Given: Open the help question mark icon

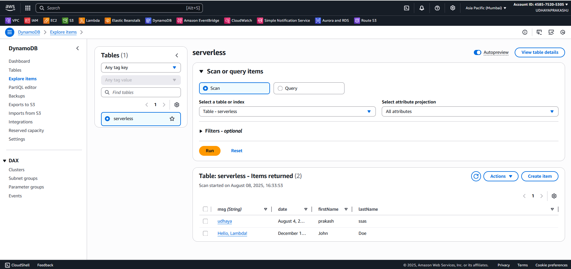Looking at the screenshot, I should pyautogui.click(x=437, y=8).
